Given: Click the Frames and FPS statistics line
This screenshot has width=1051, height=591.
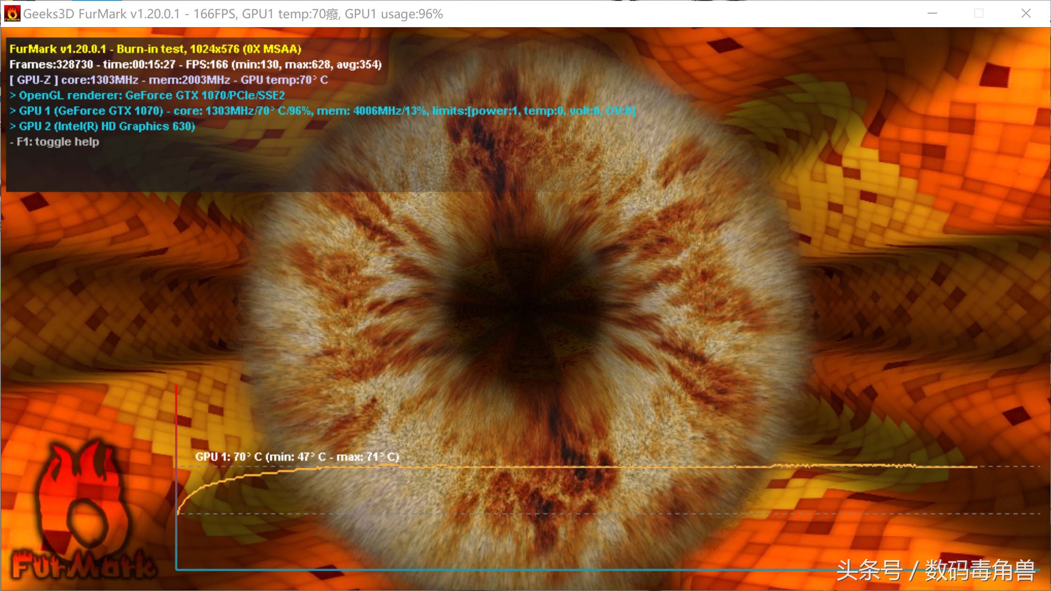Looking at the screenshot, I should (195, 65).
